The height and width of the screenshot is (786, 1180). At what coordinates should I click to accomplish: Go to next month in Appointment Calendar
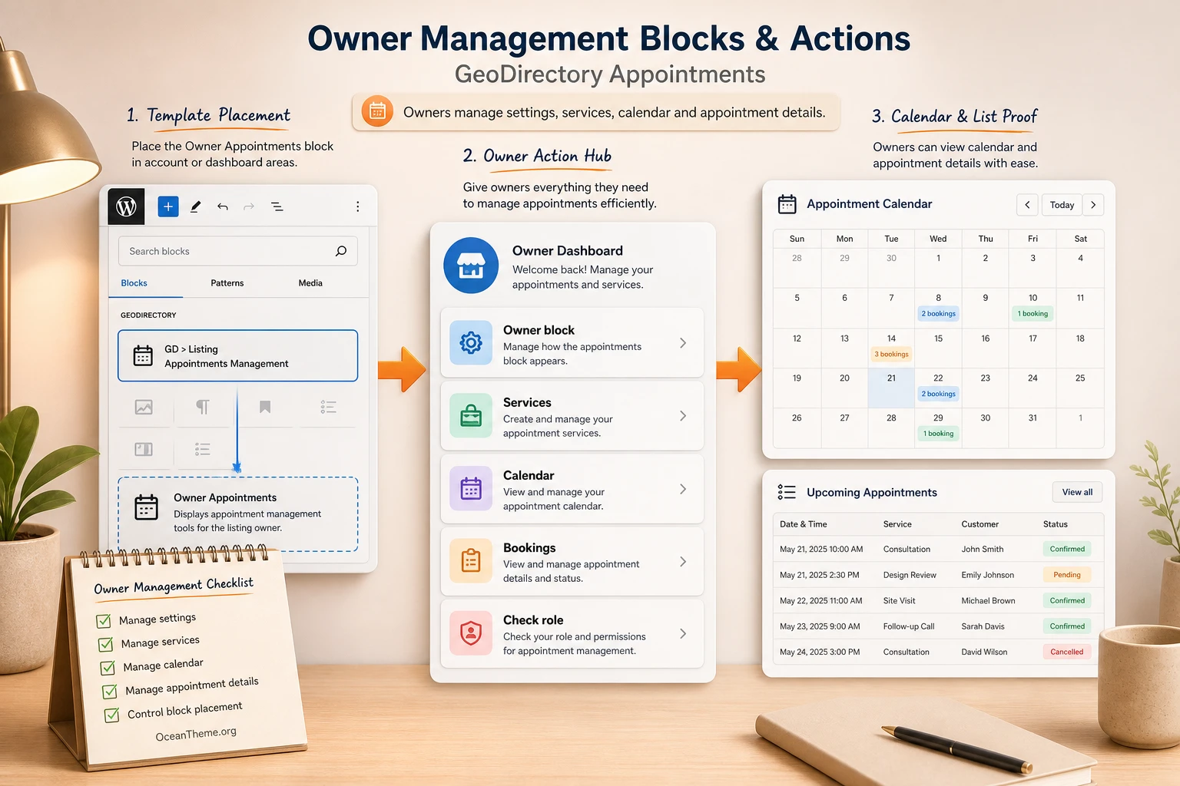point(1093,205)
